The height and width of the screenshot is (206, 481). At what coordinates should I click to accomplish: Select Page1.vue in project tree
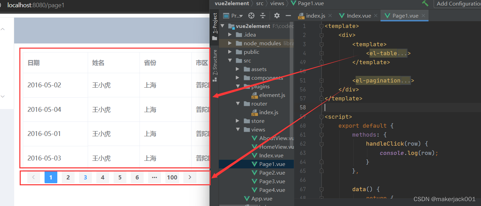click(x=269, y=164)
